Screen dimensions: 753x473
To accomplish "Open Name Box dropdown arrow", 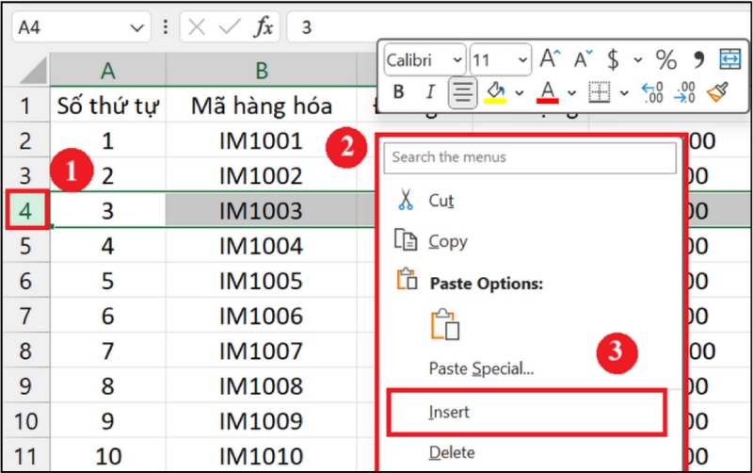I will coord(136,28).
